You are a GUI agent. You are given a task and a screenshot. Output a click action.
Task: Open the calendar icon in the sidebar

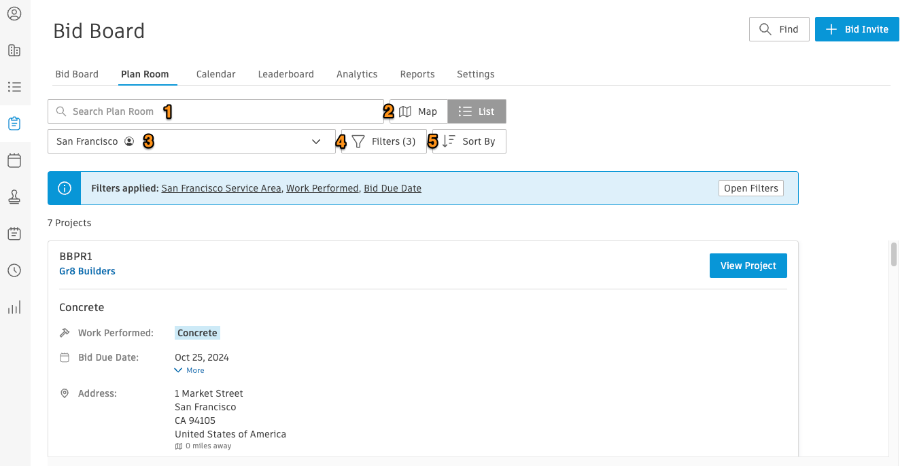coord(14,160)
